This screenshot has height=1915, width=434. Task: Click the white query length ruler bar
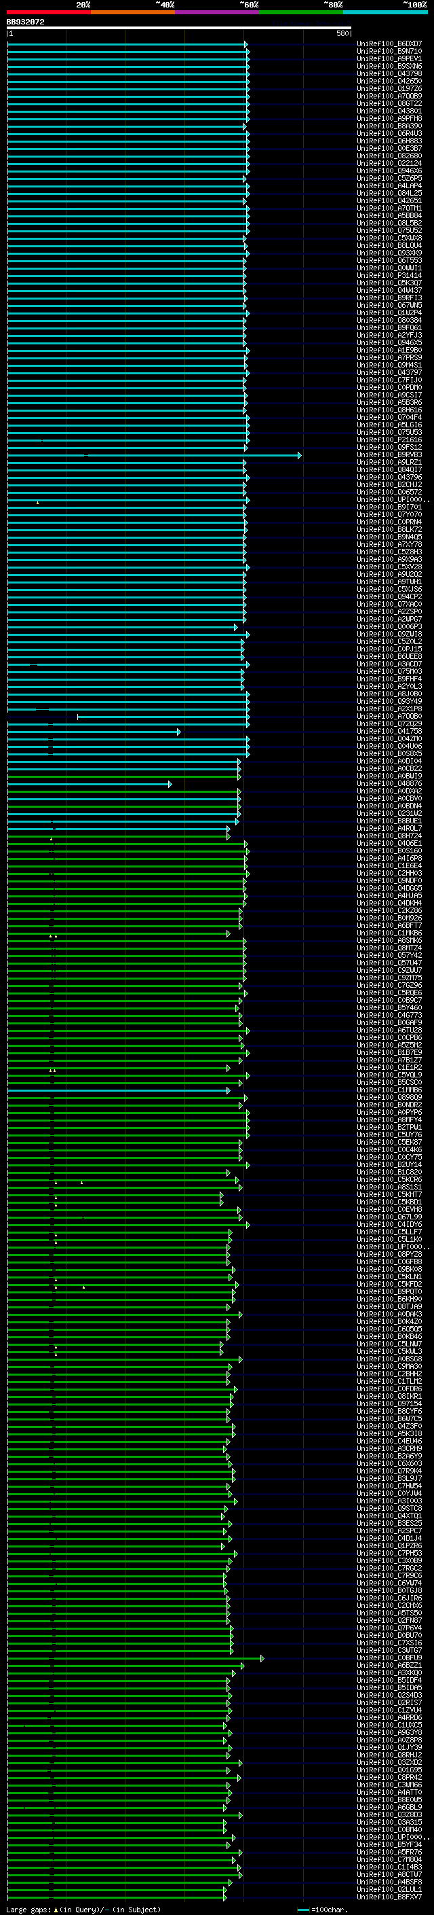click(179, 29)
